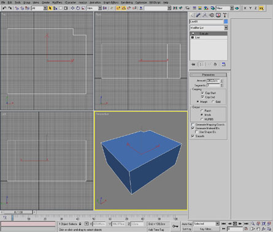
Task: Open the Rendering menu
Action: click(126, 2)
